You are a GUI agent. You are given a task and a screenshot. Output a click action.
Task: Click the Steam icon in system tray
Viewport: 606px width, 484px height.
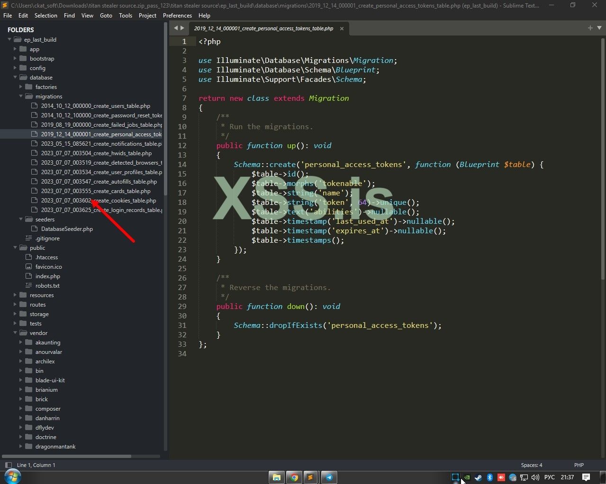[478, 477]
